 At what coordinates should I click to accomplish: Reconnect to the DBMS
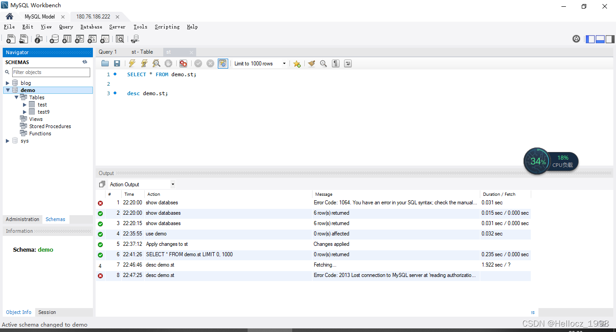click(134, 39)
